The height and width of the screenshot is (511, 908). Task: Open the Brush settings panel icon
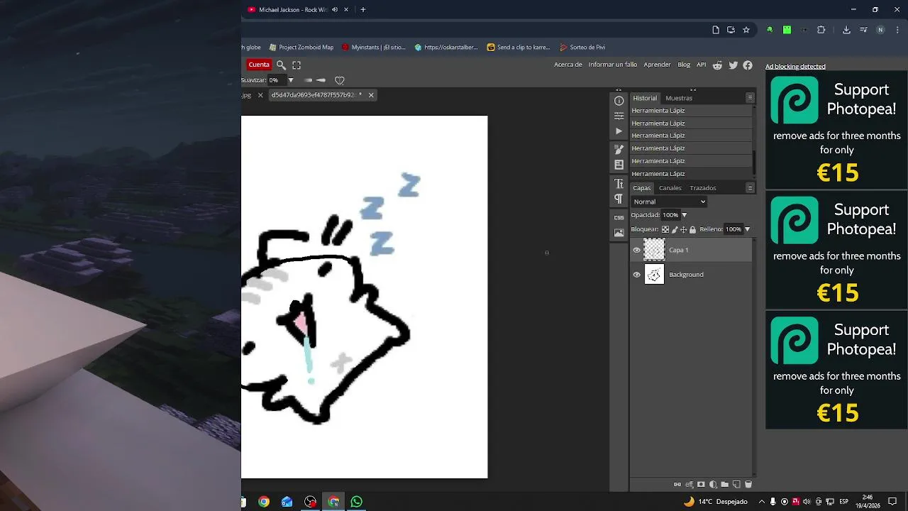click(x=619, y=149)
